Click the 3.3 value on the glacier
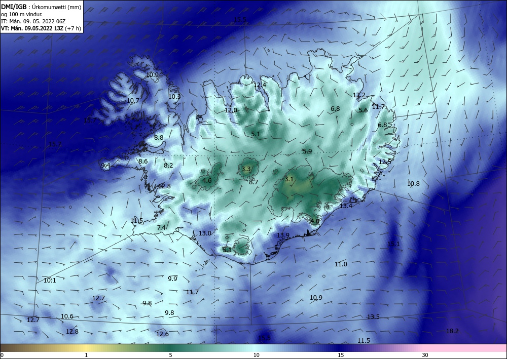This screenshot has width=507, height=359. pos(246,169)
